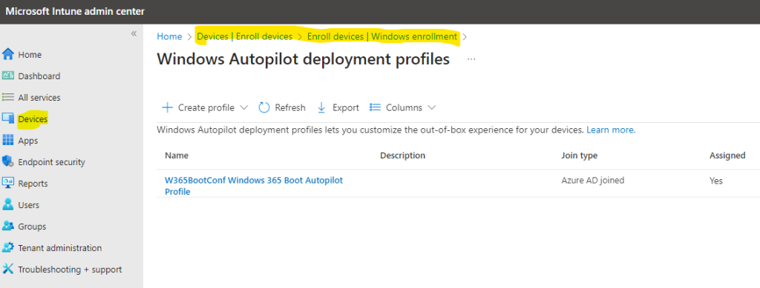Viewport: 760px width, 288px height.
Task: Open W365BootConf Windows 365 Boot Autopilot Profile
Action: (x=254, y=186)
